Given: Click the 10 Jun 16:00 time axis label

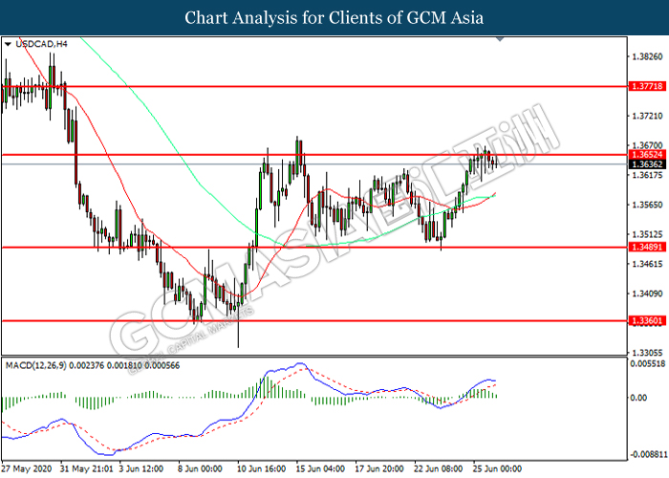Looking at the screenshot, I should 261,468.
